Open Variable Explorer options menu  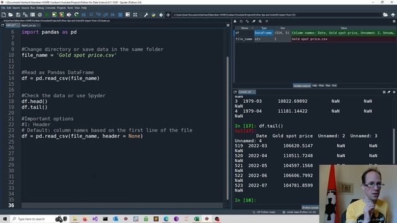click(x=394, y=22)
